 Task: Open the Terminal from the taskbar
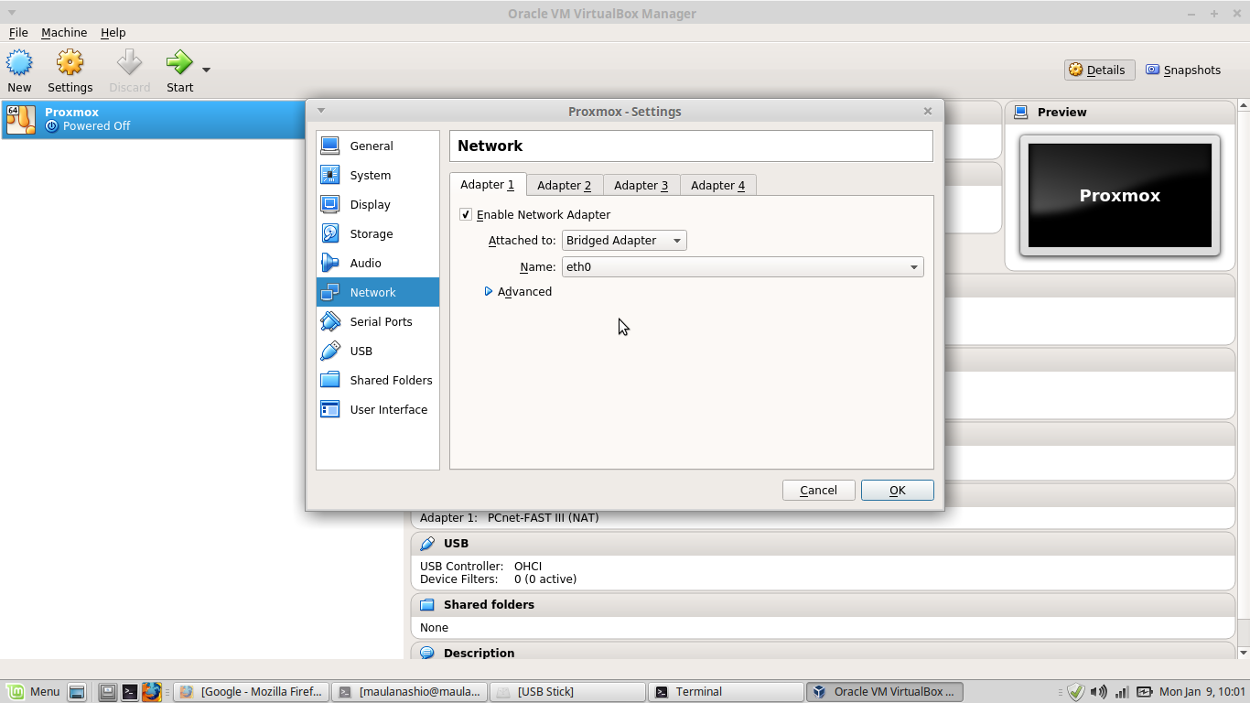[725, 691]
